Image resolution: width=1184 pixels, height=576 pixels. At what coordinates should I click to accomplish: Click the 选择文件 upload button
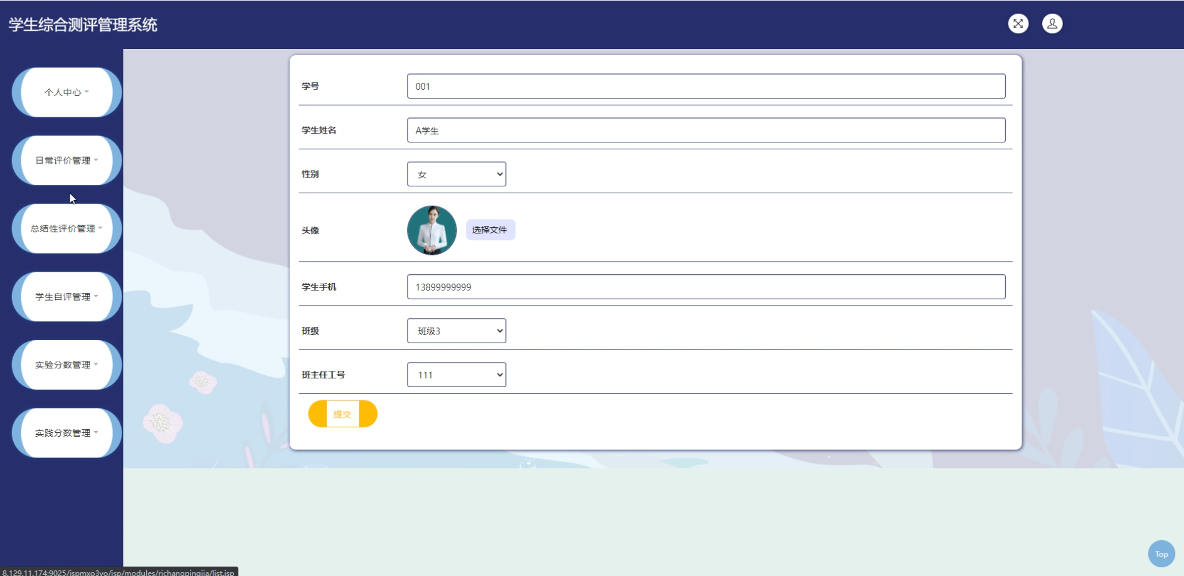[x=490, y=230]
